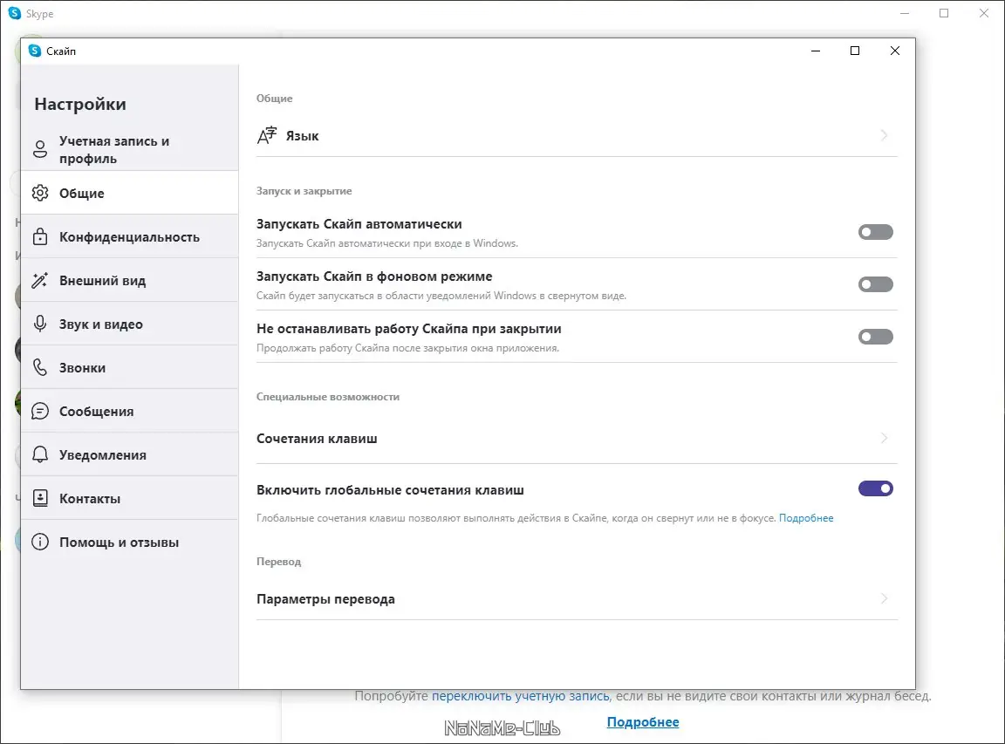Screen dimensions: 1005x744
Task: Turn on Запускать Скайп в фоновом режиме
Action: [x=875, y=284]
